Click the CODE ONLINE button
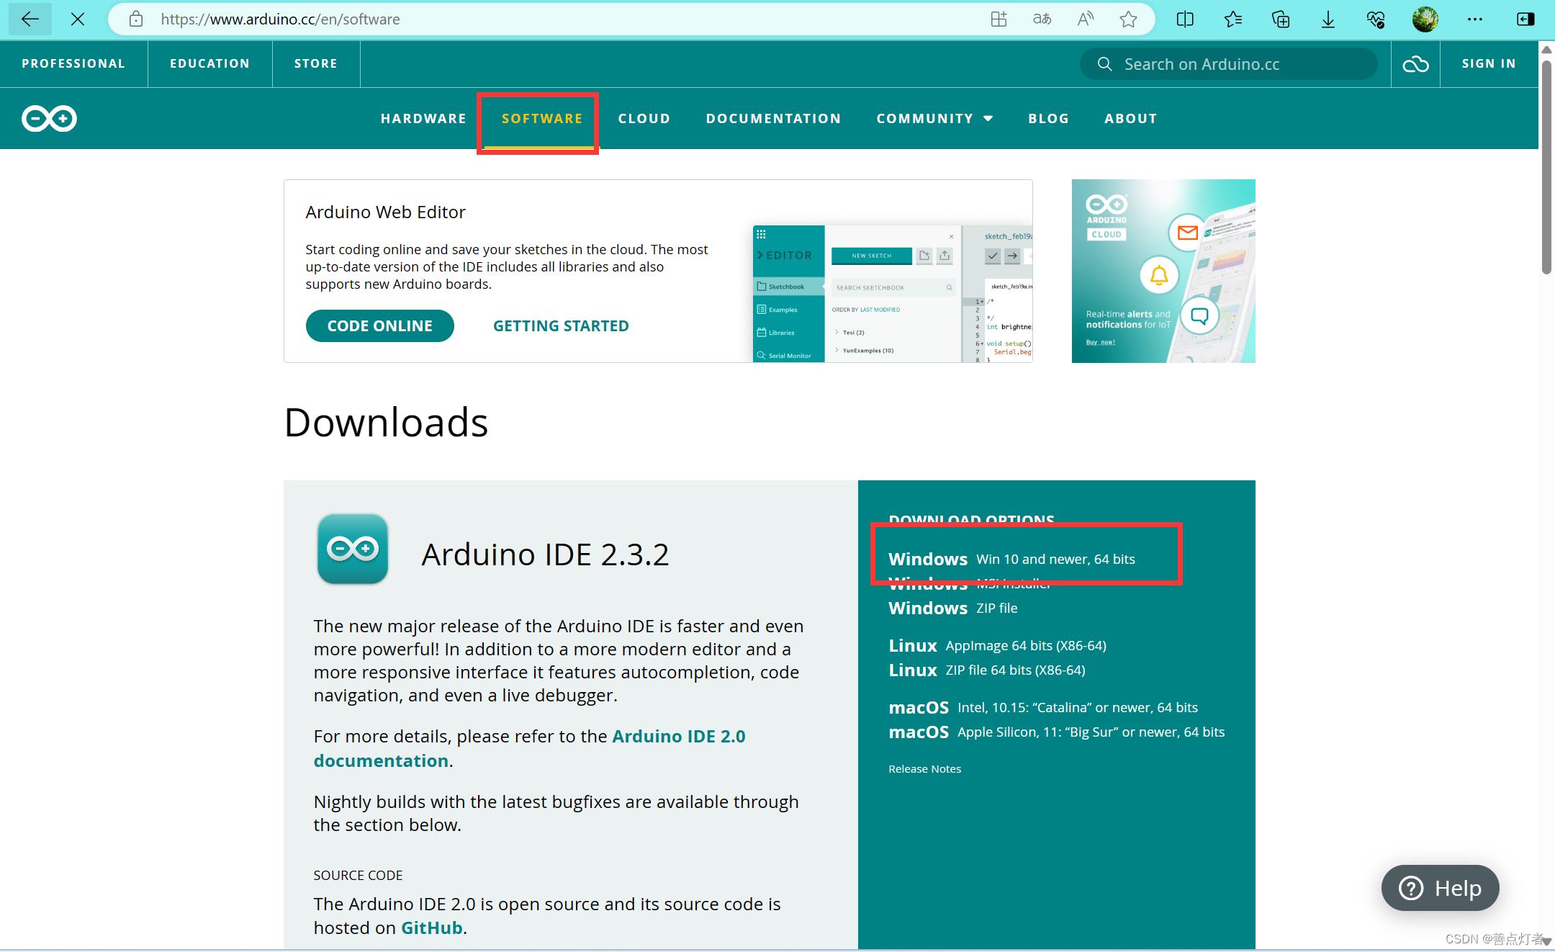Screen dimensions: 1555x952 (x=379, y=325)
